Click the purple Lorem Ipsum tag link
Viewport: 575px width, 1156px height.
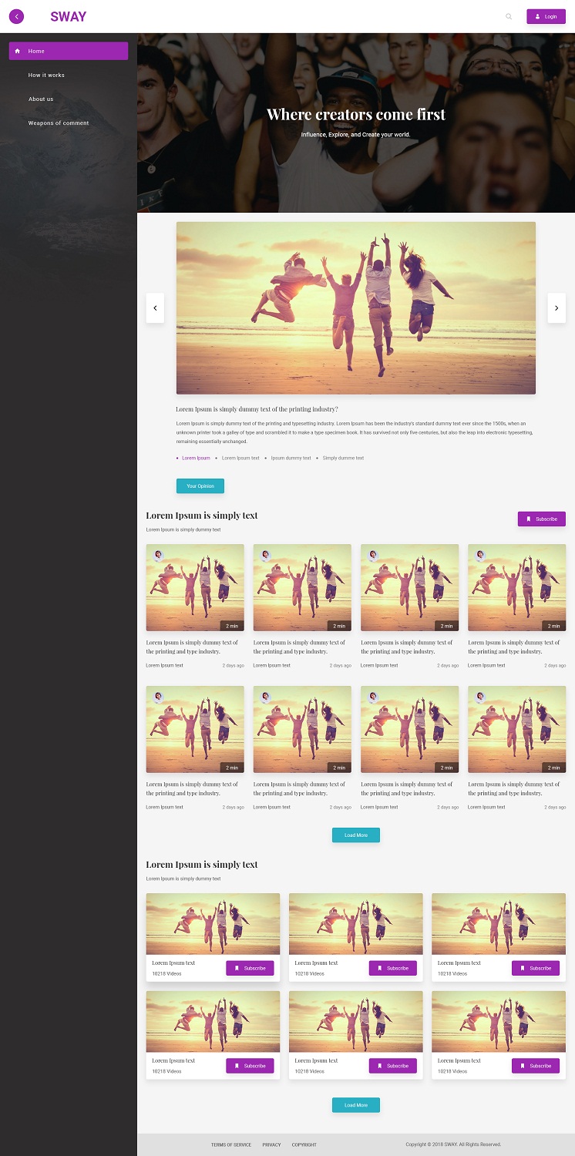pos(196,458)
